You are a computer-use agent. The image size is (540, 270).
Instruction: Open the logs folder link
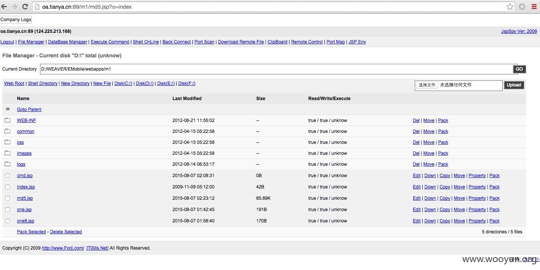click(x=21, y=164)
